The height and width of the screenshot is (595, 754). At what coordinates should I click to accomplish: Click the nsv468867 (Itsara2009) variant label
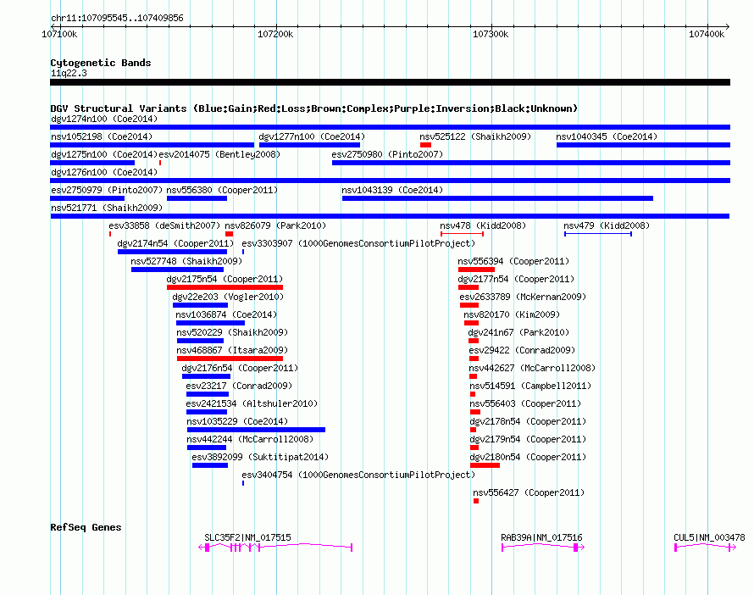click(x=232, y=350)
